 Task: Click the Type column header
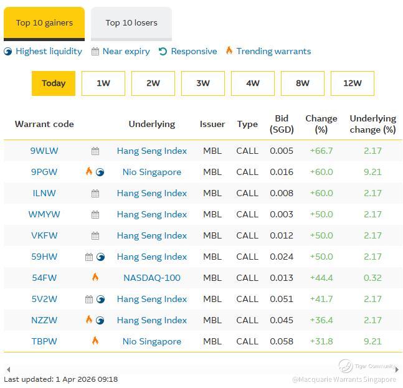click(247, 125)
